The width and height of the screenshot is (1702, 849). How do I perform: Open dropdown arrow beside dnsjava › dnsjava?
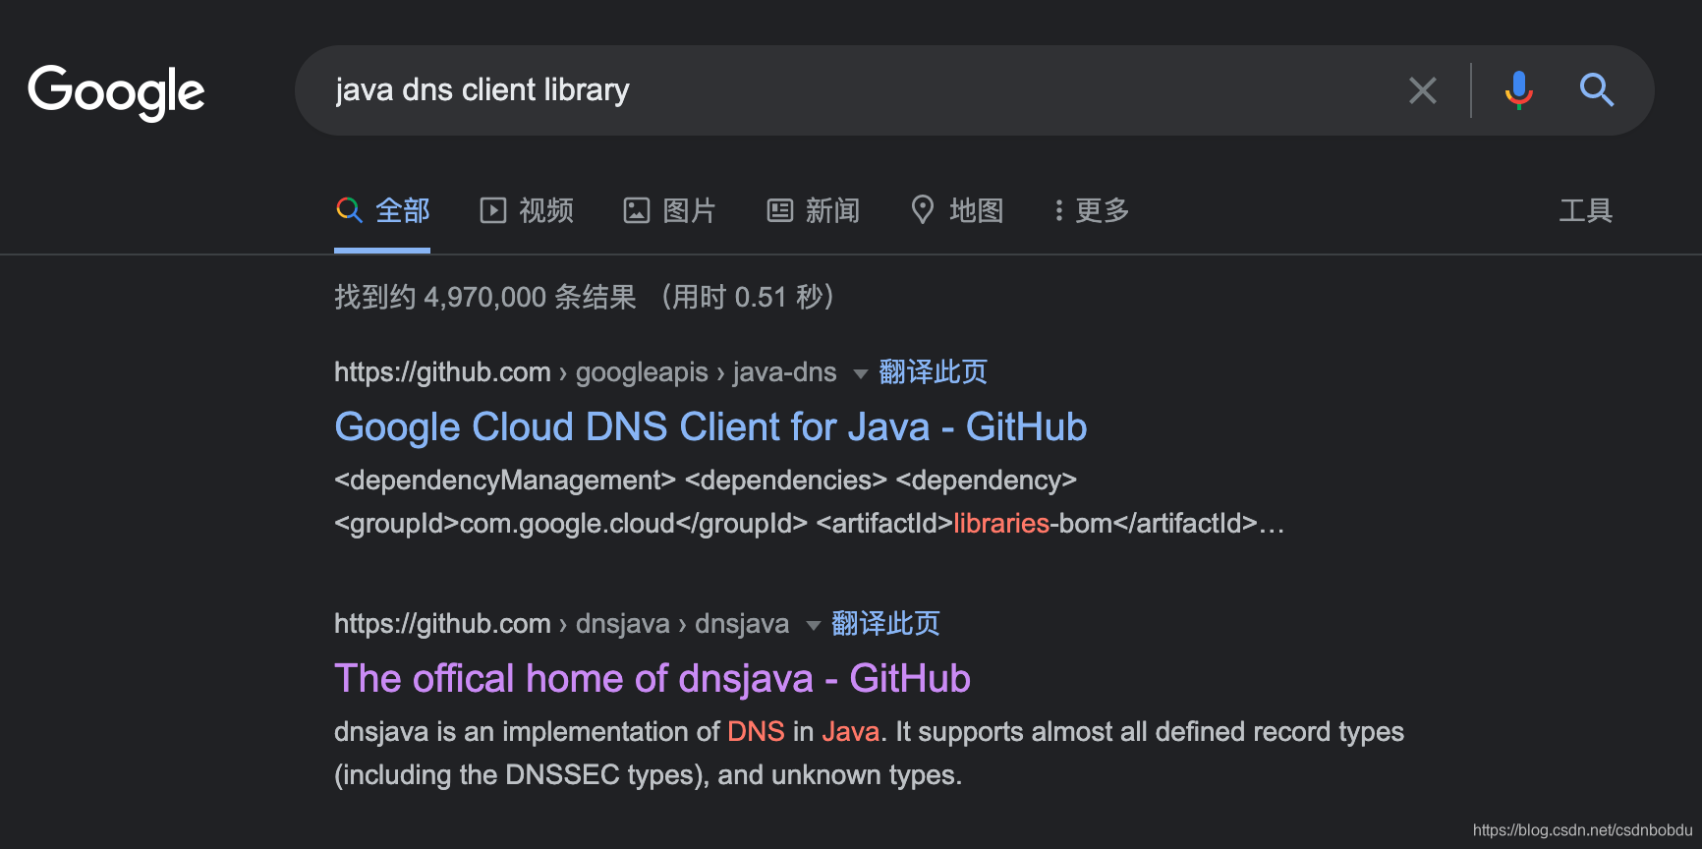(813, 625)
